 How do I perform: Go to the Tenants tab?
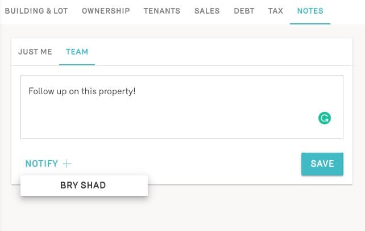click(161, 11)
